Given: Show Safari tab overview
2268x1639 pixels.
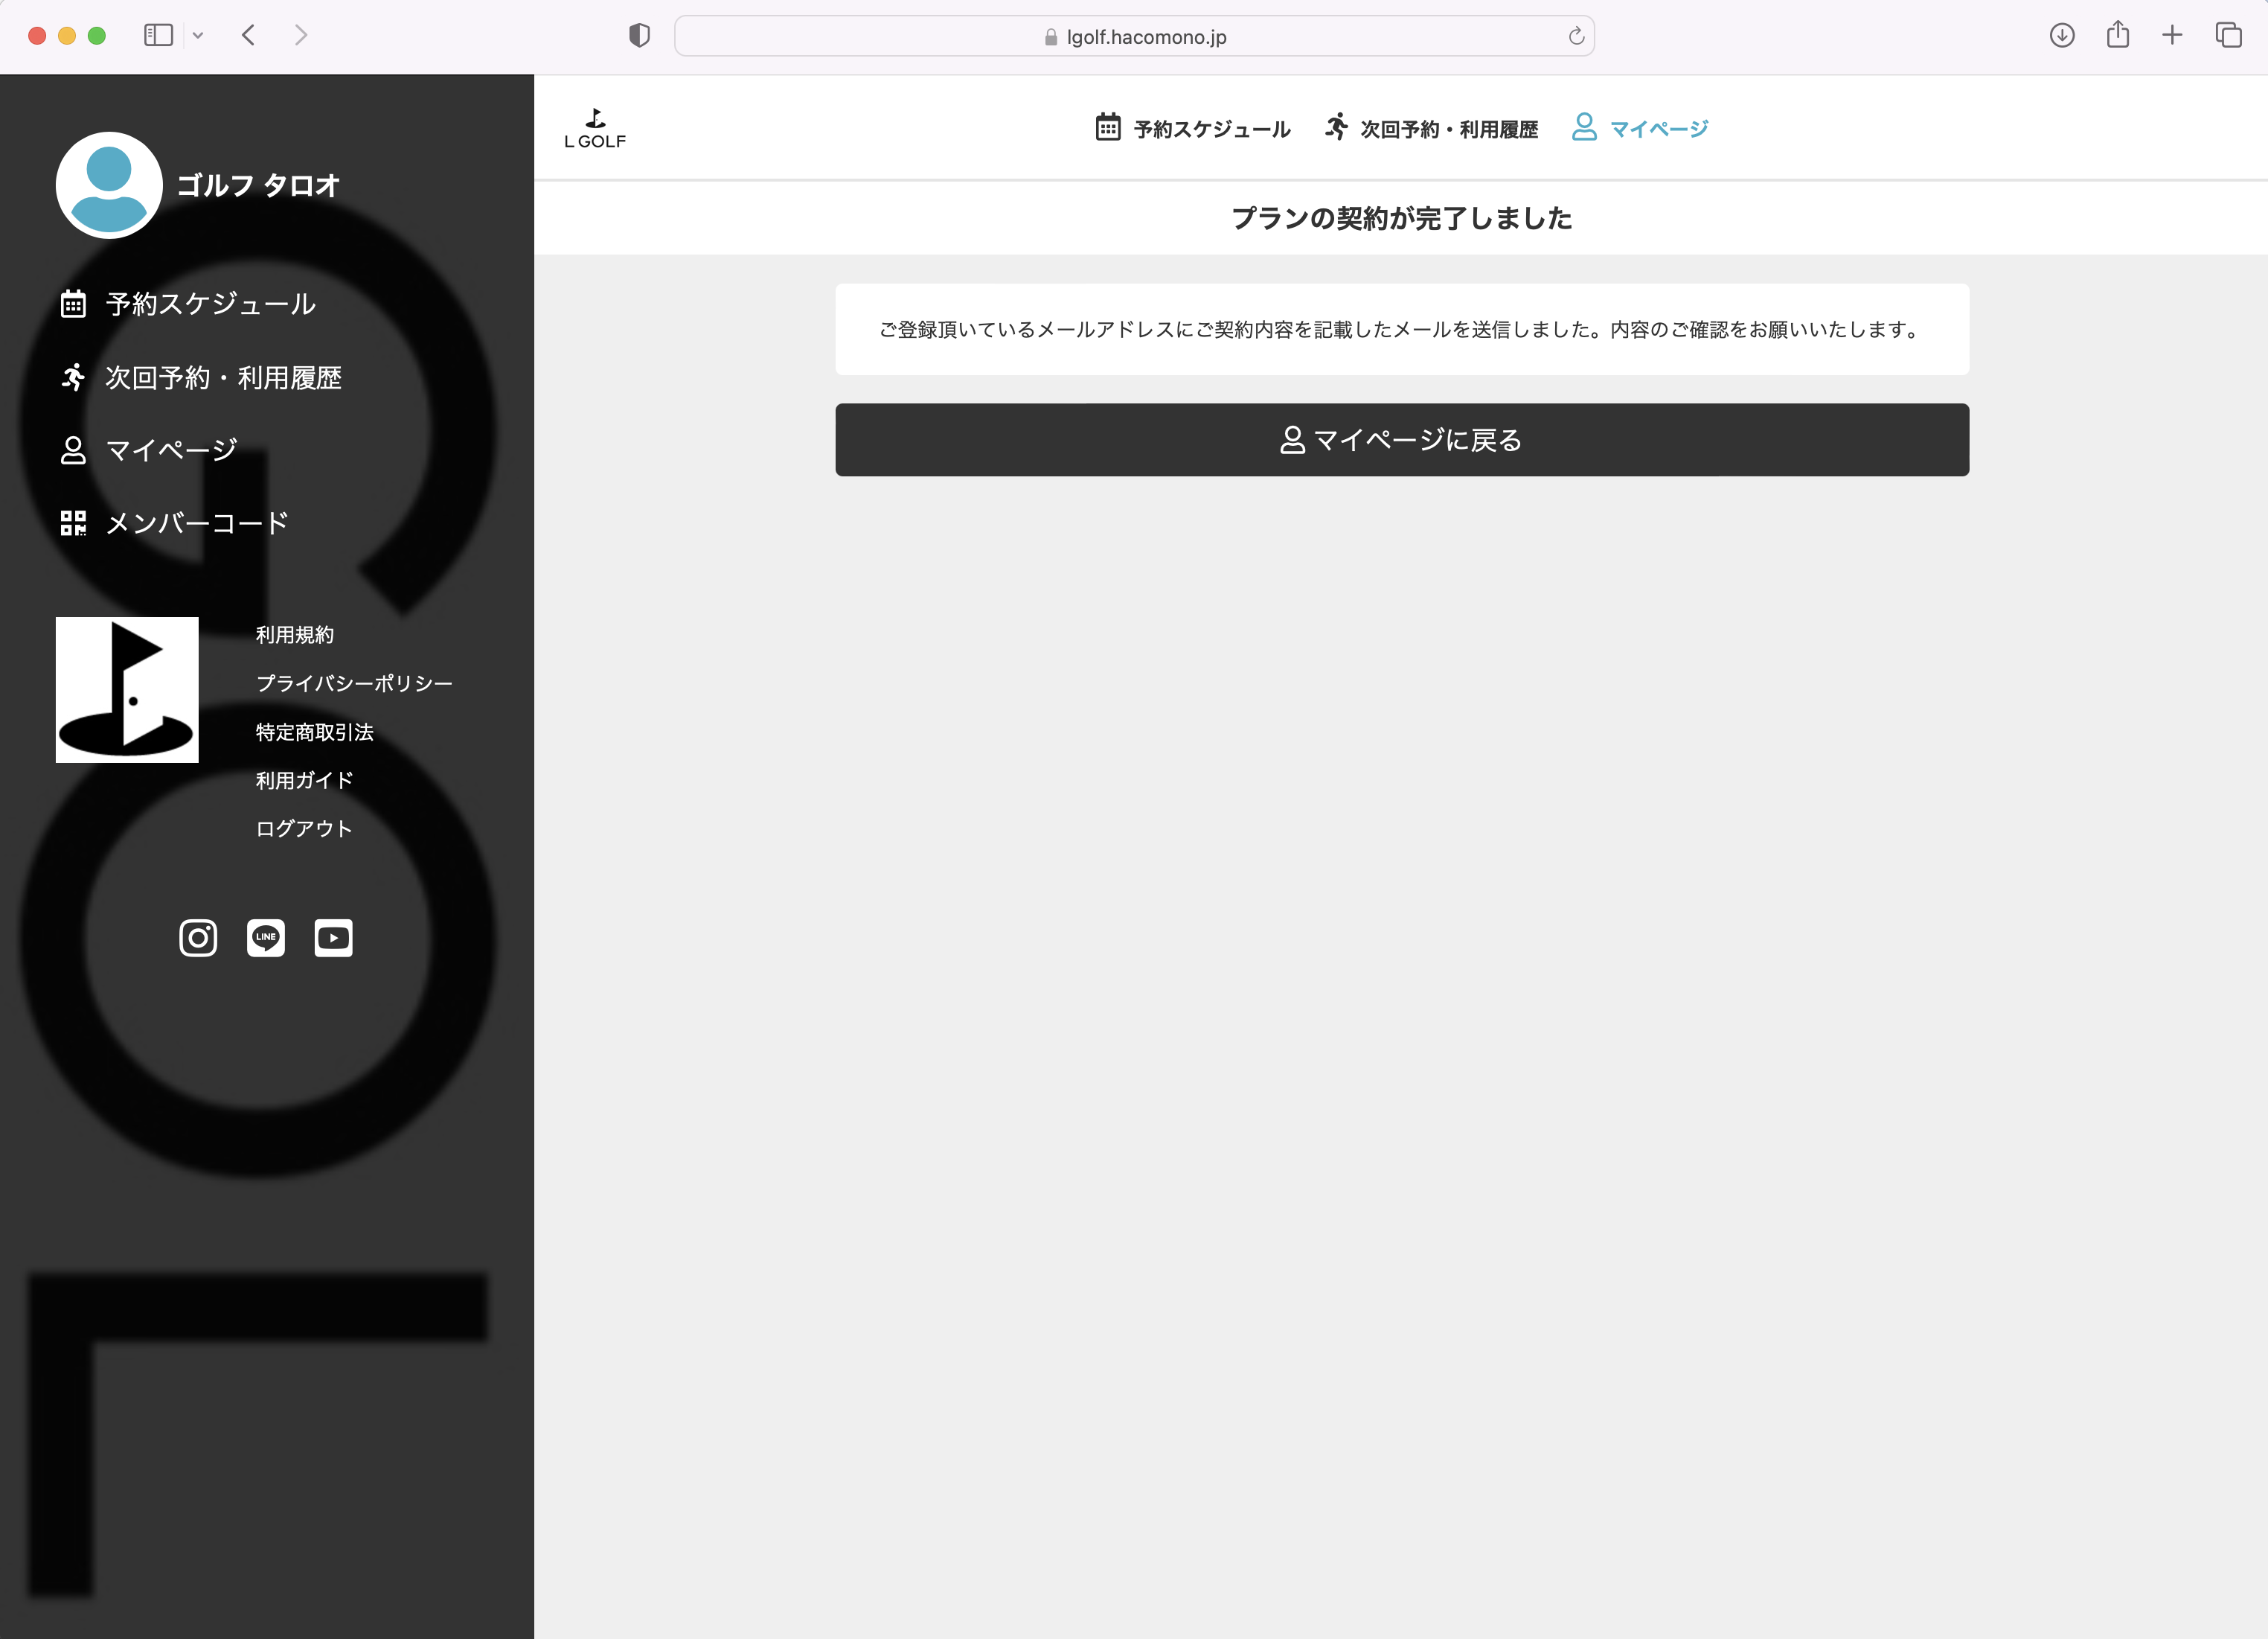Looking at the screenshot, I should 2228,36.
